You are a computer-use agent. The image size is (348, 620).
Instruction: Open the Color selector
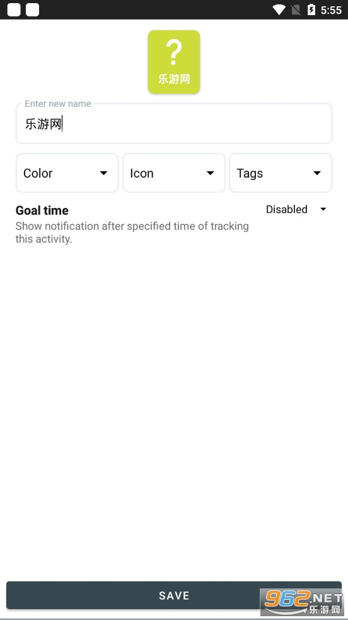[67, 173]
